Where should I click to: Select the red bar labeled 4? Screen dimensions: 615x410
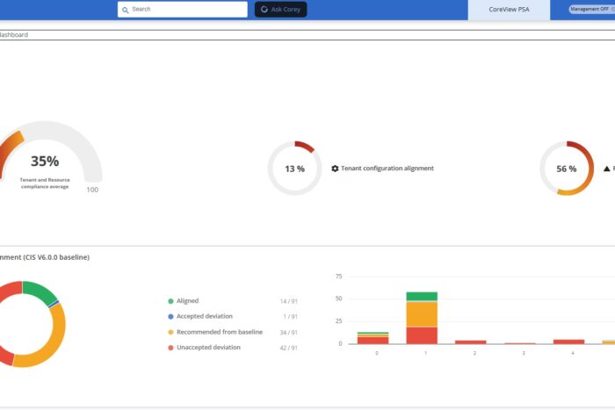(x=568, y=342)
